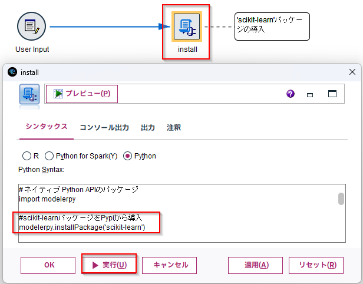
Task: Click the syntax area vertical scrollbar thumb
Action: tap(341, 199)
